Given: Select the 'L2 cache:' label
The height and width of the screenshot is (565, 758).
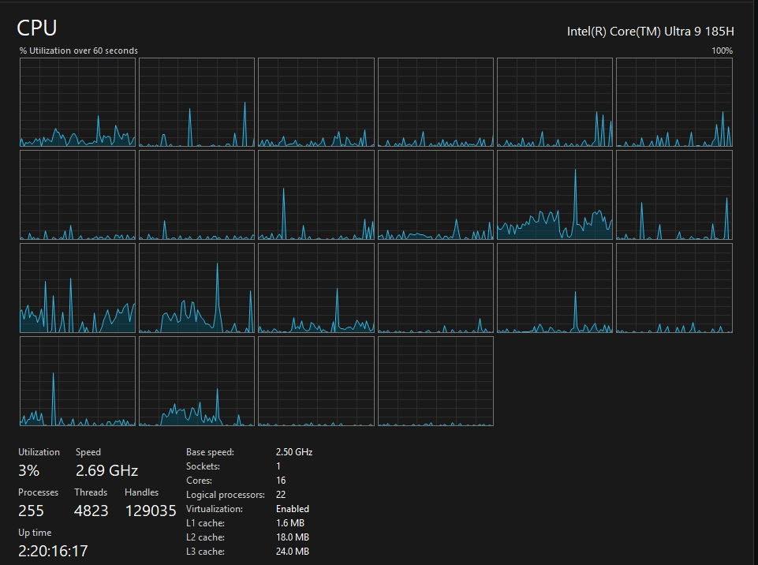Looking at the screenshot, I should pos(205,537).
